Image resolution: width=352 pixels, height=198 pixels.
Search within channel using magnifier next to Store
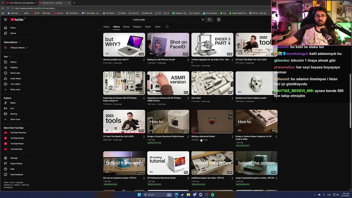(167, 27)
